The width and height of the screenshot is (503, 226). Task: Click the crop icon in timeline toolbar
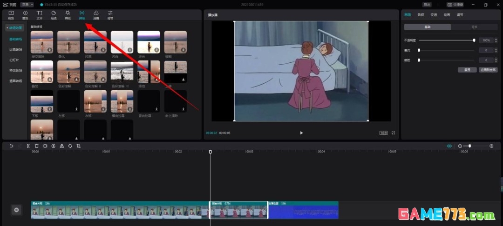[79, 146]
